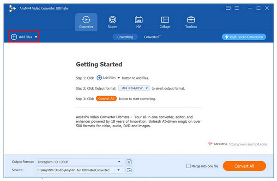Image resolution: width=277 pixels, height=181 pixels.
Task: Click Add Files icon in Getting Started Step 1
Action: (x=99, y=78)
